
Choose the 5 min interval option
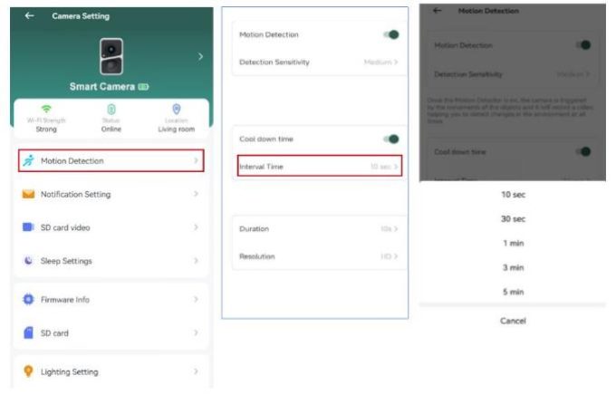(513, 293)
